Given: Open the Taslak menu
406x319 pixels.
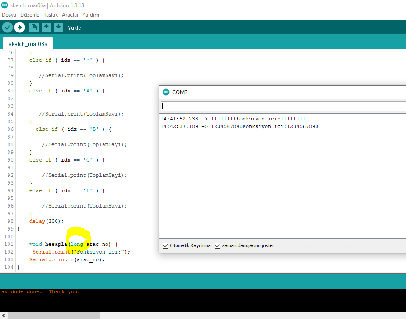Looking at the screenshot, I should (x=51, y=15).
